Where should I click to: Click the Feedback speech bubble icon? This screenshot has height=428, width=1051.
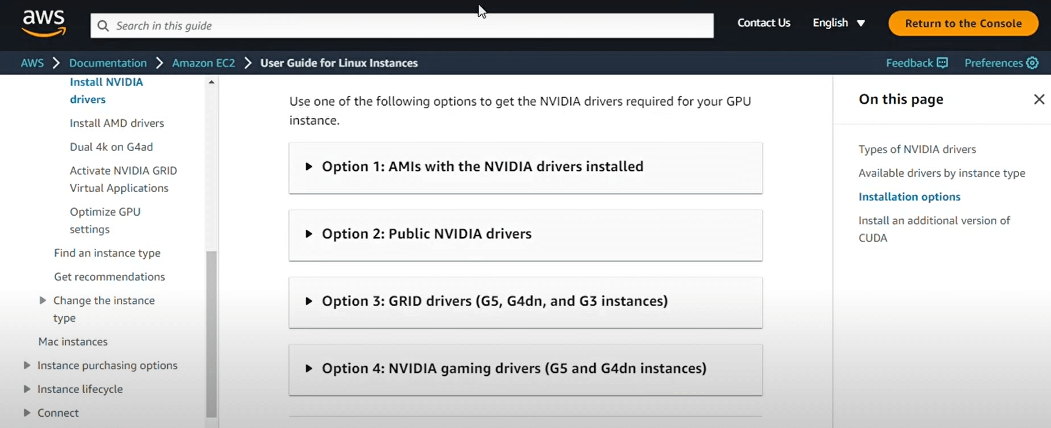[942, 63]
